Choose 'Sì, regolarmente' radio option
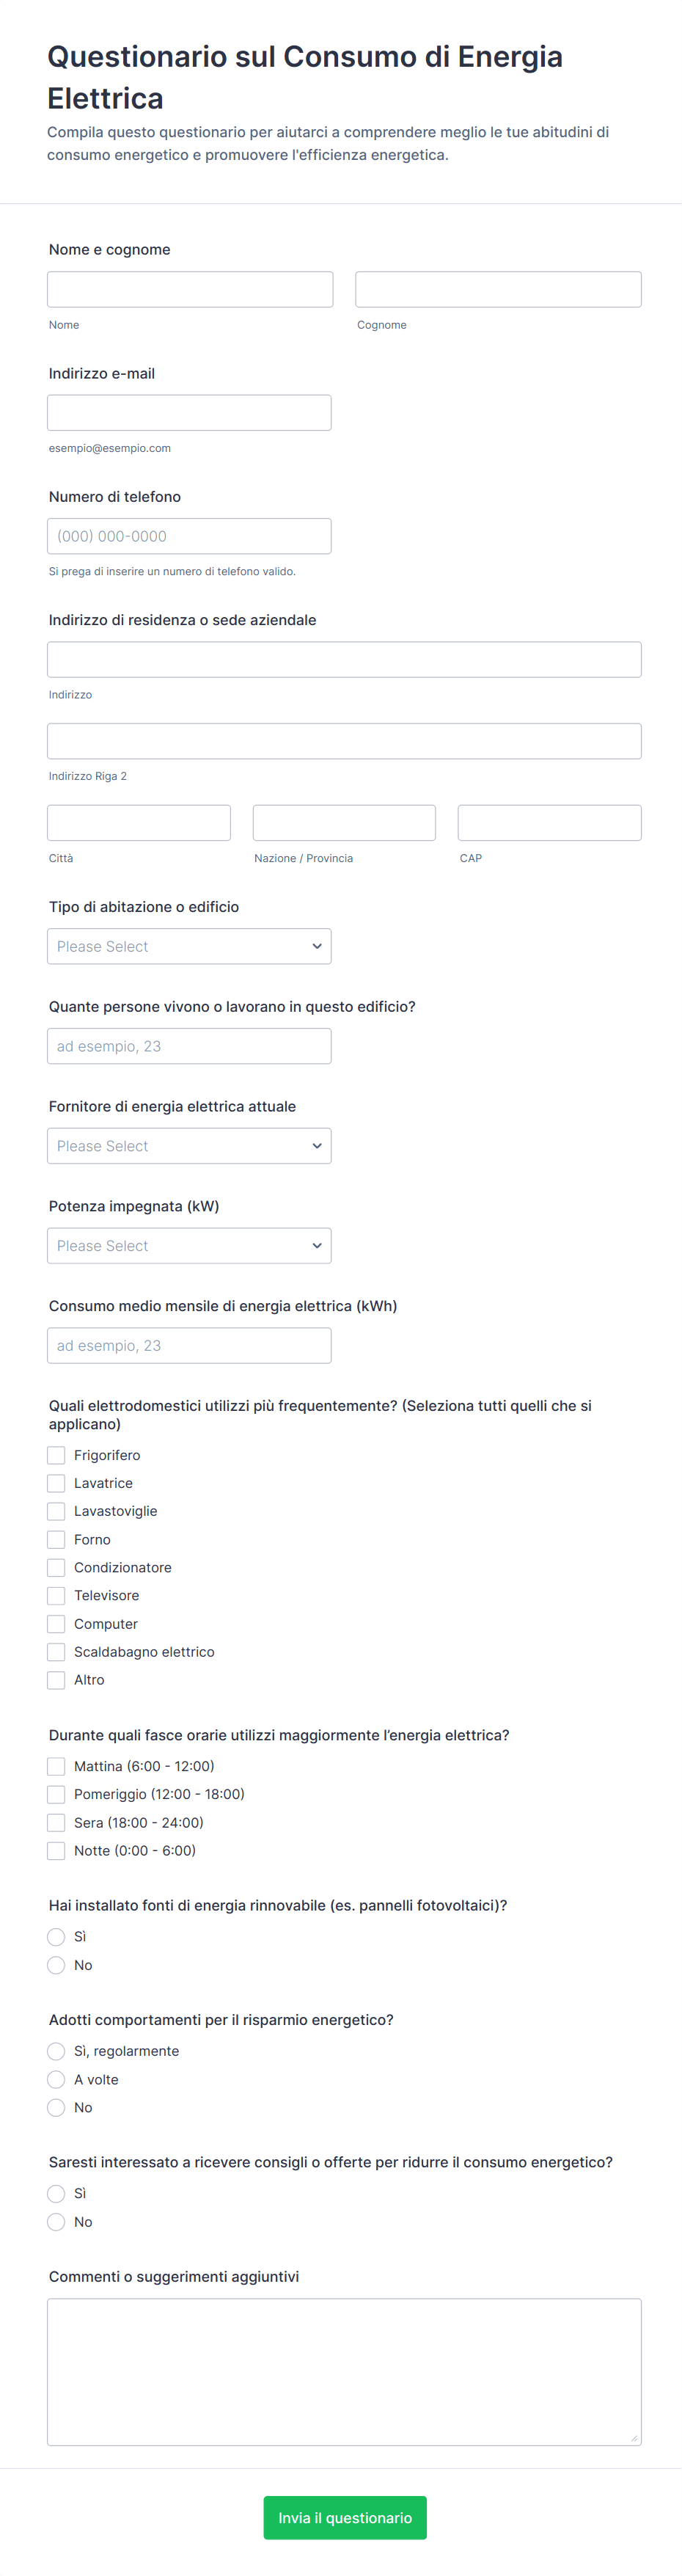The height and width of the screenshot is (2576, 682). coord(57,2051)
